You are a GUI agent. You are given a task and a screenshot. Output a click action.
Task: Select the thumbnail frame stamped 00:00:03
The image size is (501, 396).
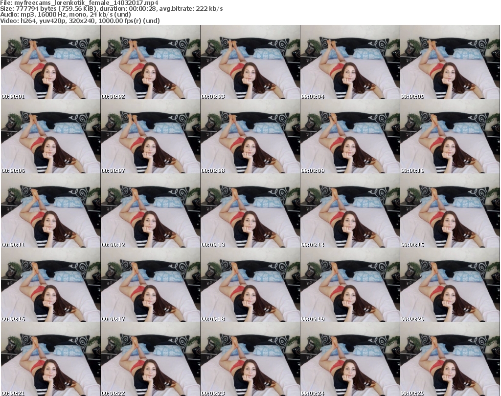coord(250,62)
